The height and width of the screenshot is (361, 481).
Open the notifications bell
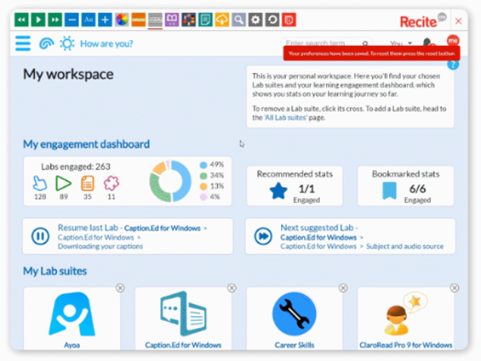pos(427,42)
